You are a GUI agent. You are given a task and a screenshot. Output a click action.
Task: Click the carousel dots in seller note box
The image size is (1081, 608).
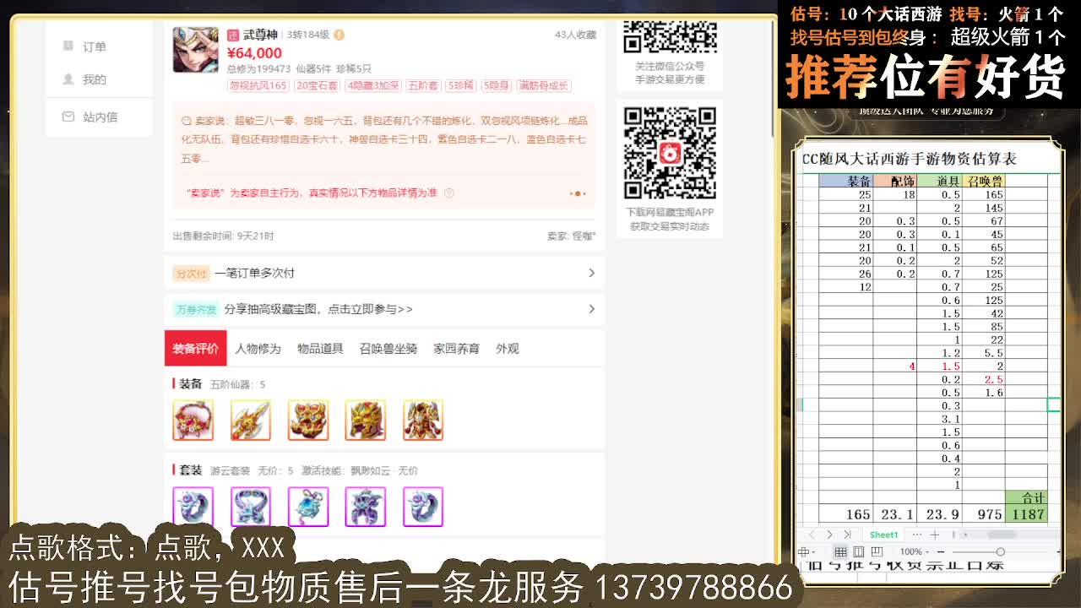click(578, 193)
